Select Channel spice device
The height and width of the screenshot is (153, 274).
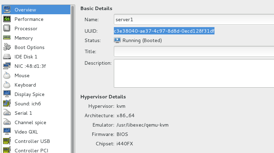(x=36, y=122)
